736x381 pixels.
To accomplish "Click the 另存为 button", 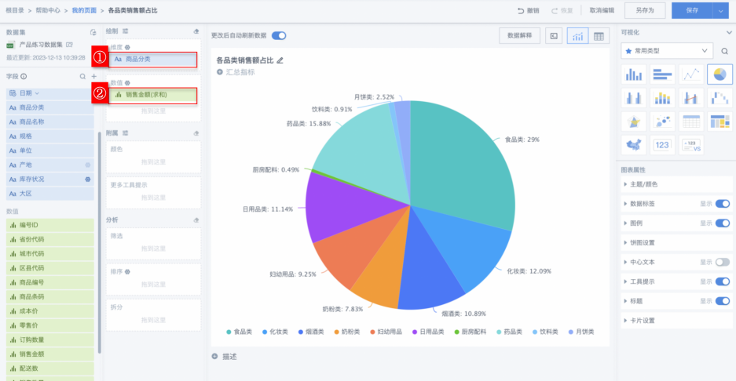I will [645, 10].
